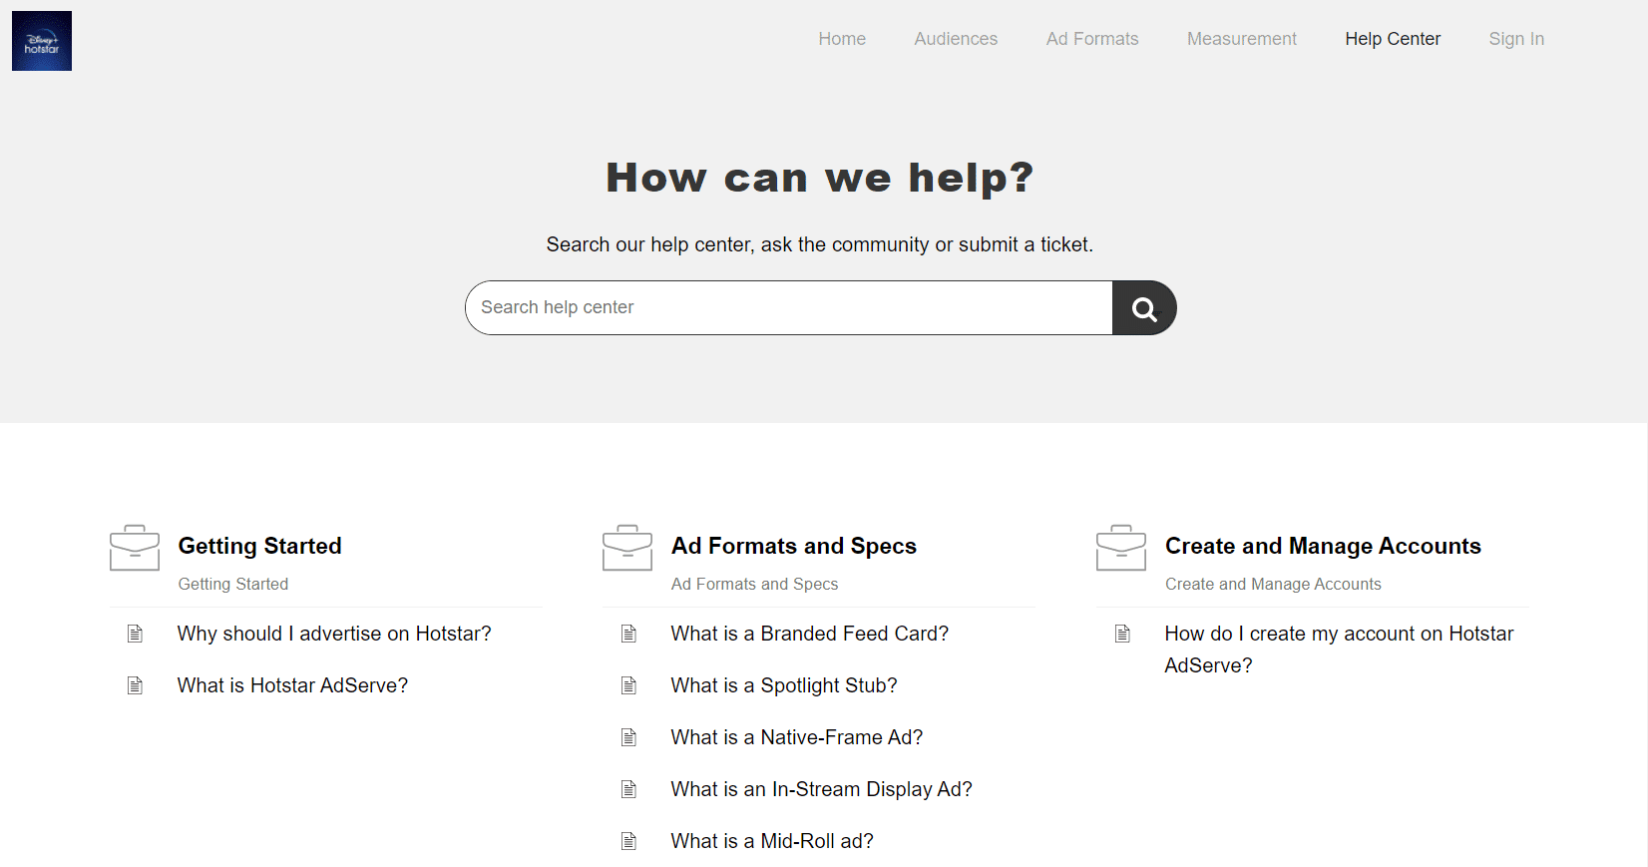Go to the Home menu item

click(x=842, y=39)
